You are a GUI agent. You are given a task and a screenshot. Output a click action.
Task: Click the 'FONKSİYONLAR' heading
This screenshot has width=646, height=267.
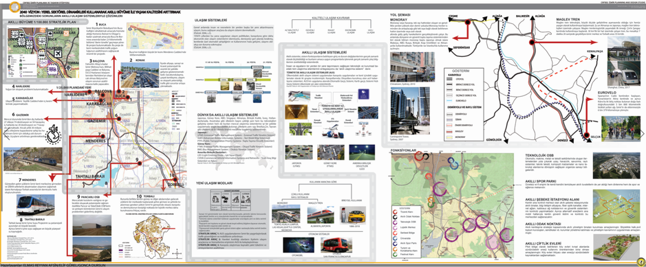[403, 150]
